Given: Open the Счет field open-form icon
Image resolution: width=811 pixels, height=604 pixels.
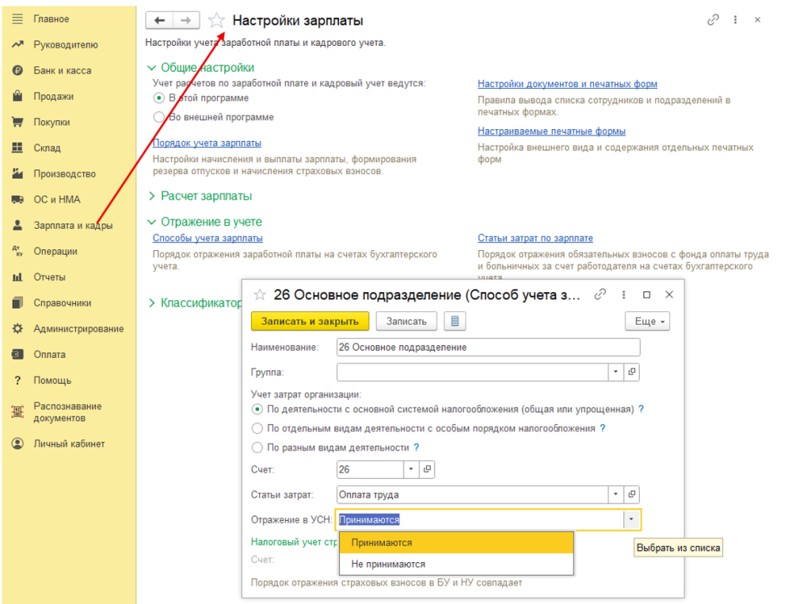Looking at the screenshot, I should pyautogui.click(x=427, y=469).
